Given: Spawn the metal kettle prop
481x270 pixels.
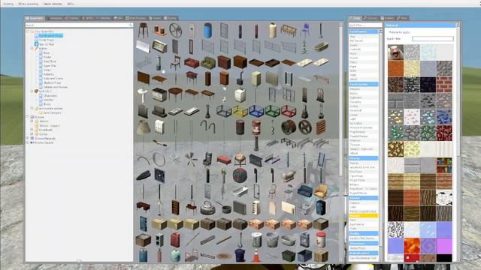Looking at the screenshot, I should tap(207, 208).
